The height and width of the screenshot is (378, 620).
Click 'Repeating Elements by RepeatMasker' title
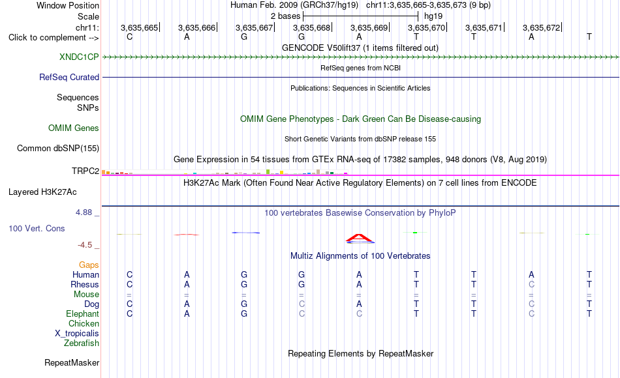coord(360,353)
